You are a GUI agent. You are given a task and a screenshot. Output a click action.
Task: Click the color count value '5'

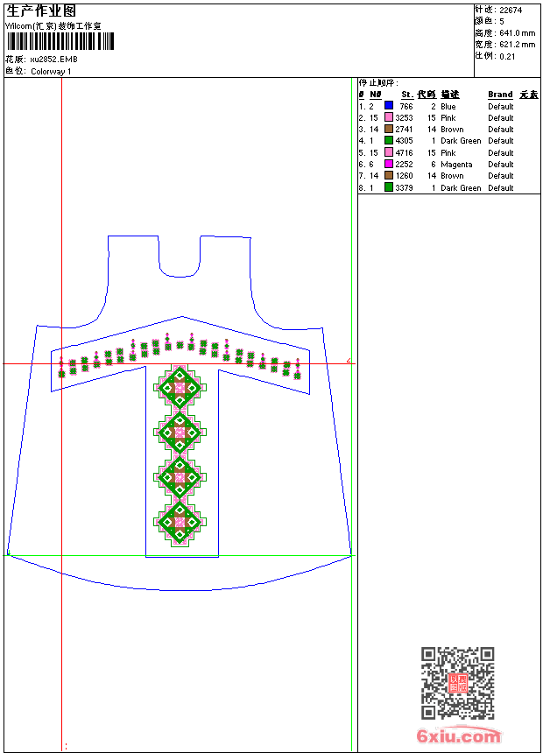(502, 22)
